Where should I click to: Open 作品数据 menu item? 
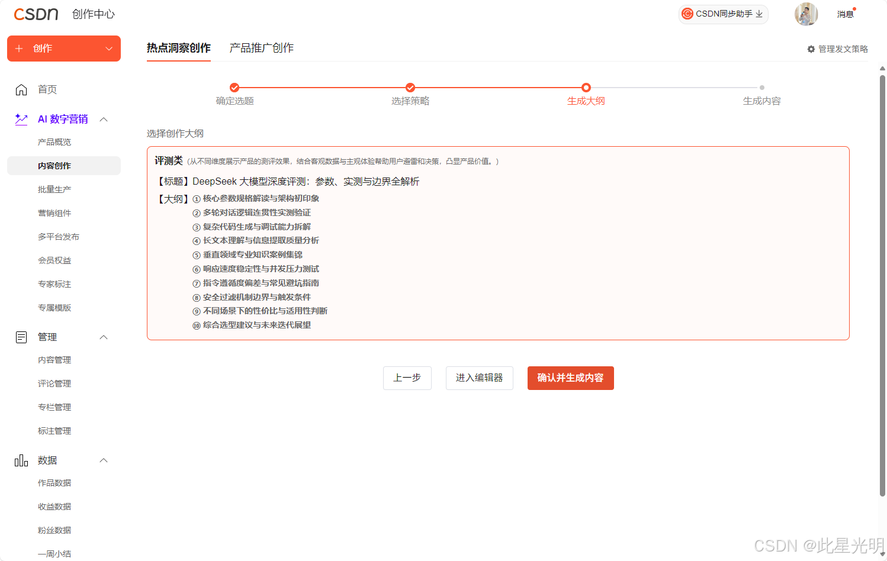click(54, 483)
